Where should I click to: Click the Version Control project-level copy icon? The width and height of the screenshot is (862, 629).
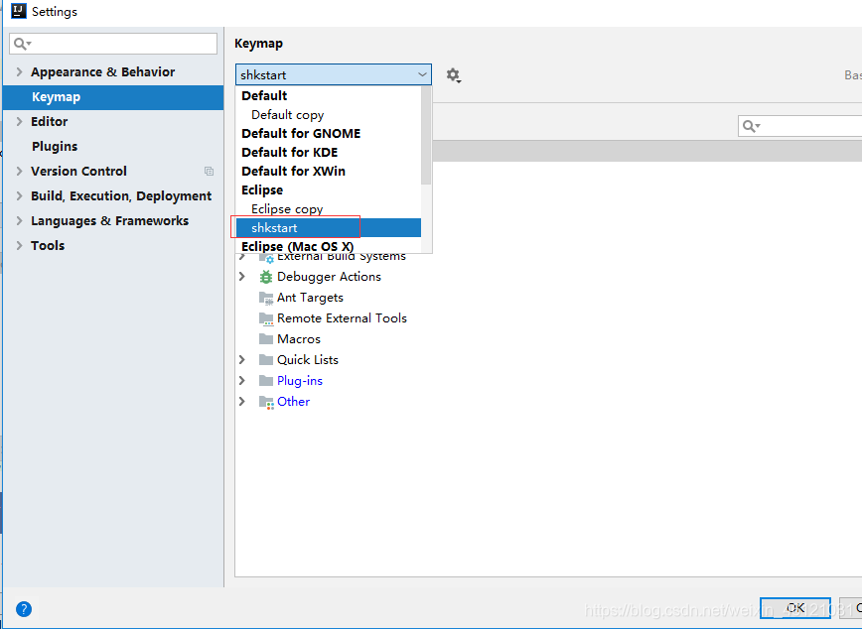tap(209, 172)
